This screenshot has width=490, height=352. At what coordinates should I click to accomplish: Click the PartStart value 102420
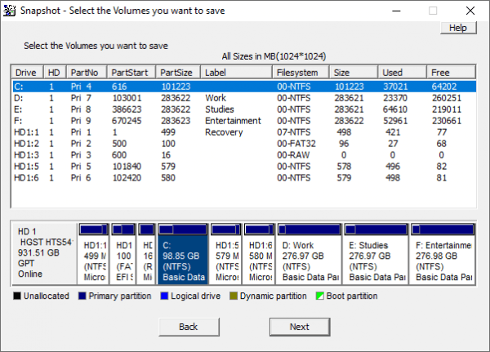coord(127,178)
